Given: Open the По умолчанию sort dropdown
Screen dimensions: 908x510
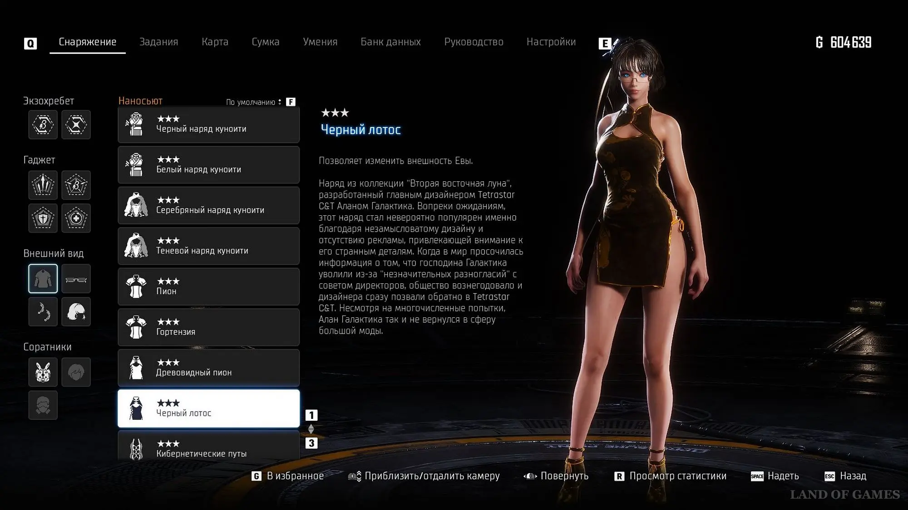Looking at the screenshot, I should (254, 102).
